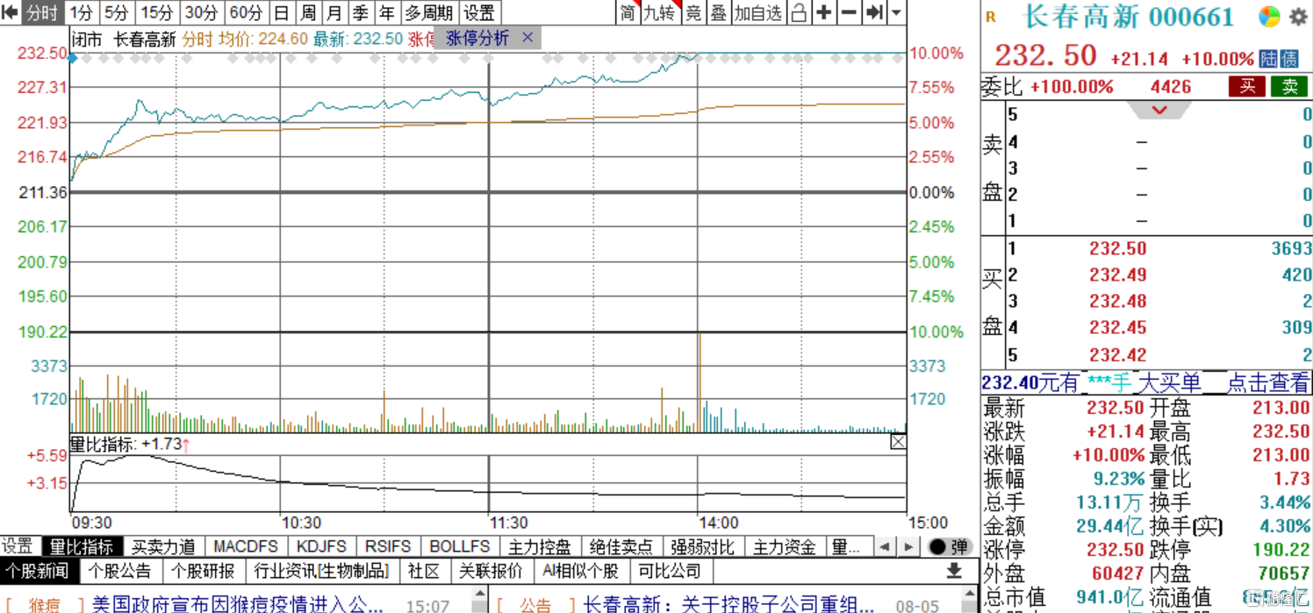This screenshot has width=1313, height=613.
Task: Toggle the 弹 popup switch
Action: 948,546
